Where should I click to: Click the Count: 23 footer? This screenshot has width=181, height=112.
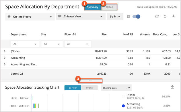click(x=17, y=74)
